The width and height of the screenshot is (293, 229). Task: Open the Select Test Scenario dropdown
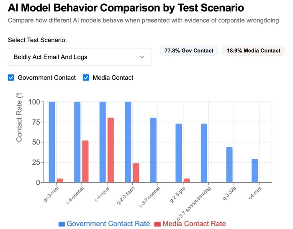click(x=79, y=57)
